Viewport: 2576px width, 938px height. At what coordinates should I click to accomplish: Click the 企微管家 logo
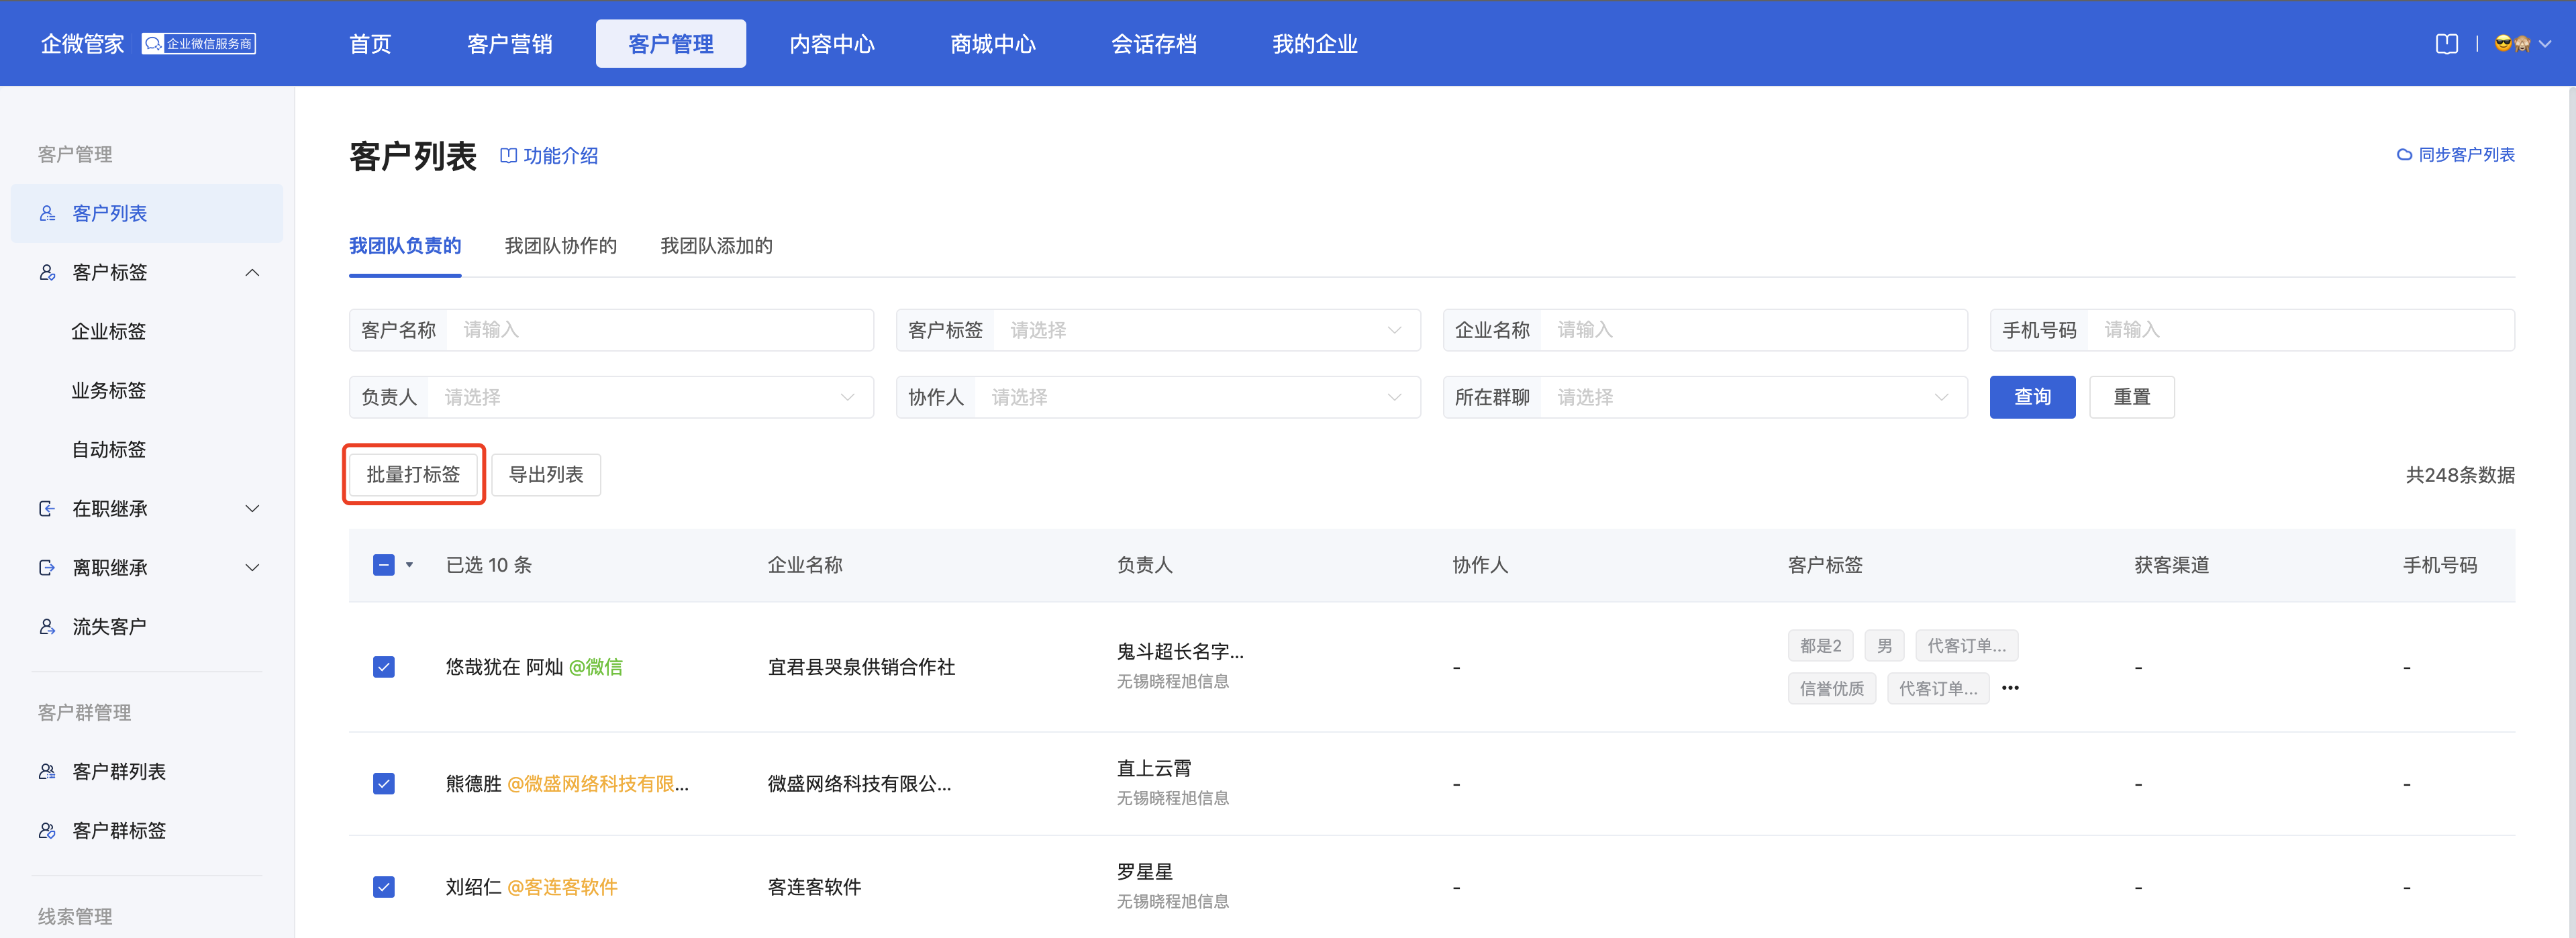82,44
